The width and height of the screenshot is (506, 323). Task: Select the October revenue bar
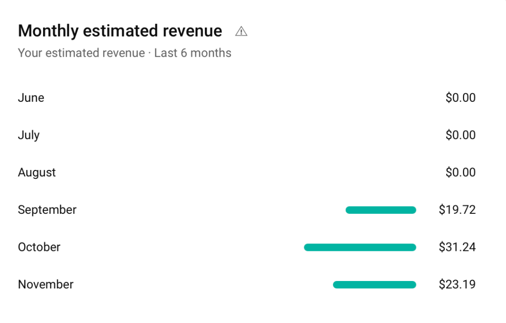point(360,247)
